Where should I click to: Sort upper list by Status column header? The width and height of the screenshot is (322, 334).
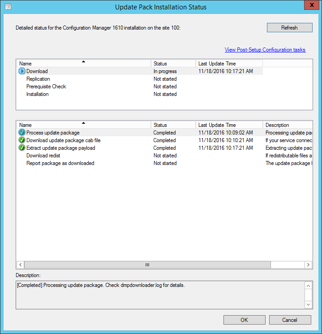(173, 64)
